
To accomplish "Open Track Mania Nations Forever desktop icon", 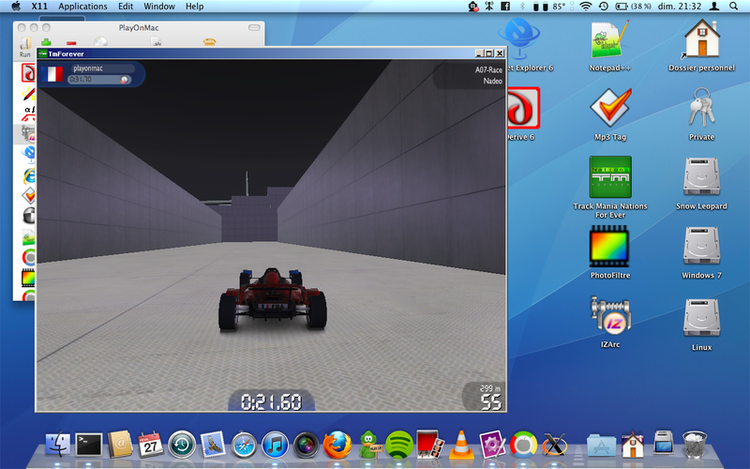I will point(609,176).
